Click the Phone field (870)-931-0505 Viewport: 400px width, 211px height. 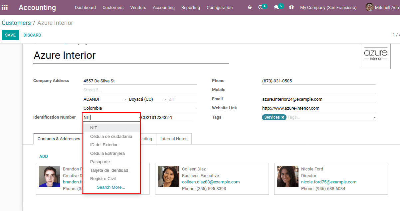(x=319, y=81)
